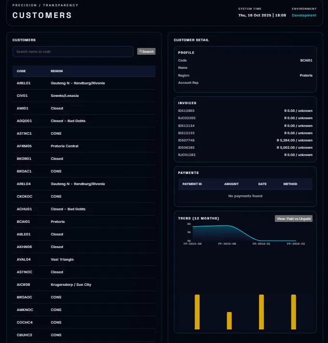Open invoice ID512133

pyautogui.click(x=245, y=133)
